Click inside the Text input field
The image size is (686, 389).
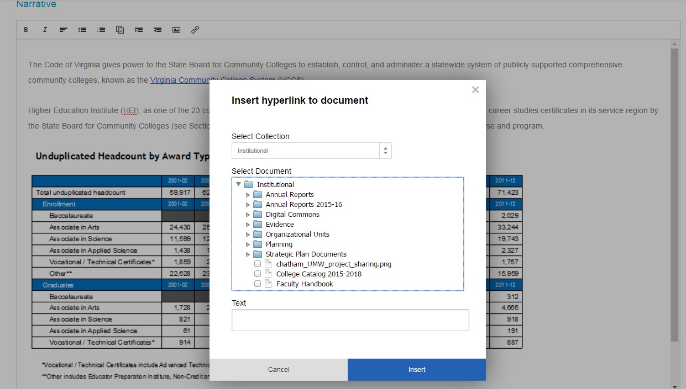(350, 319)
